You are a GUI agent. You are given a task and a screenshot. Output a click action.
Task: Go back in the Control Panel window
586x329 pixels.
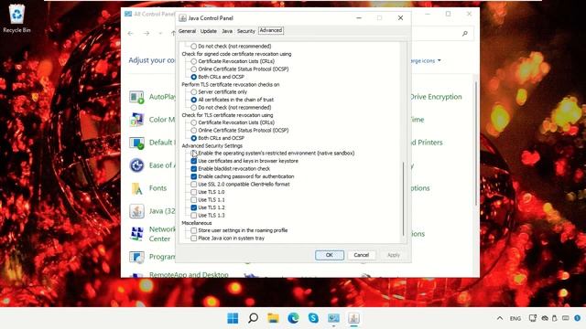pyautogui.click(x=130, y=33)
